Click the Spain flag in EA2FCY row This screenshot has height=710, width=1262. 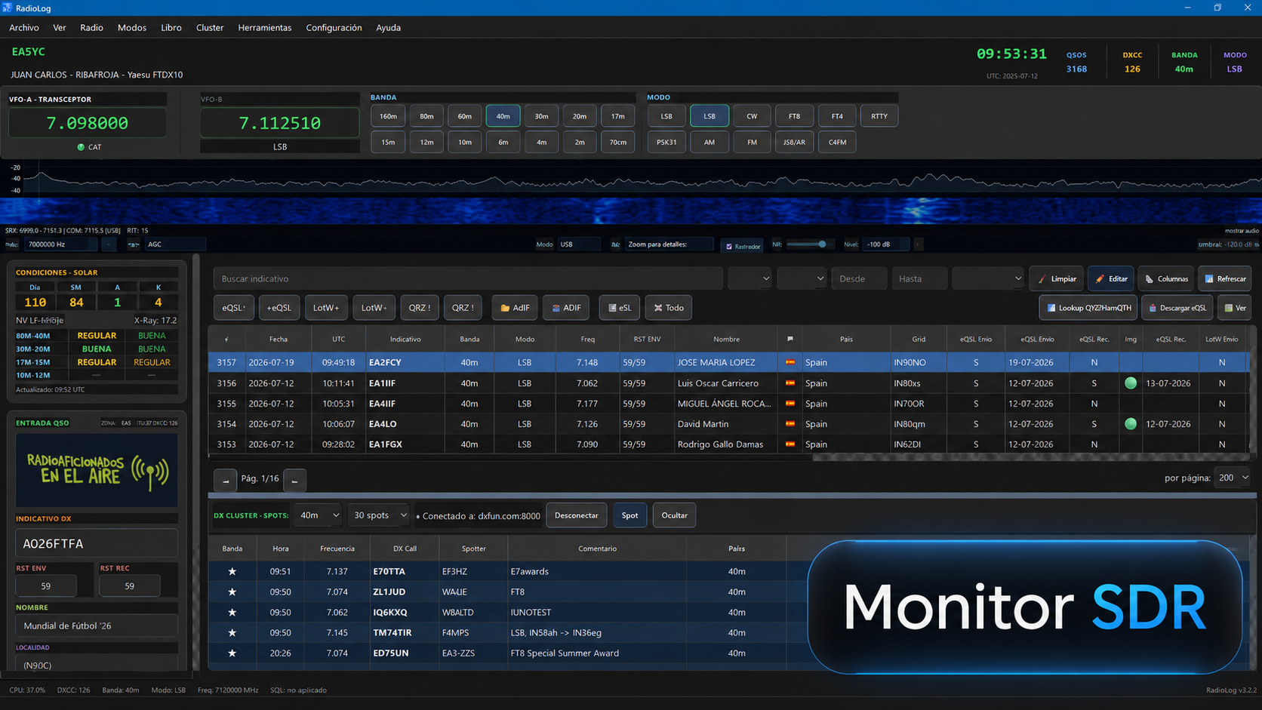click(790, 362)
